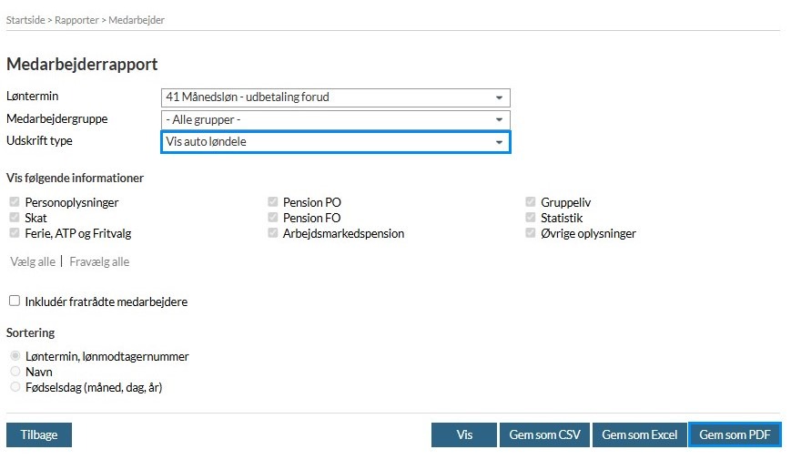
Task: Toggle the Personoplysninger checkbox
Action: (x=15, y=202)
